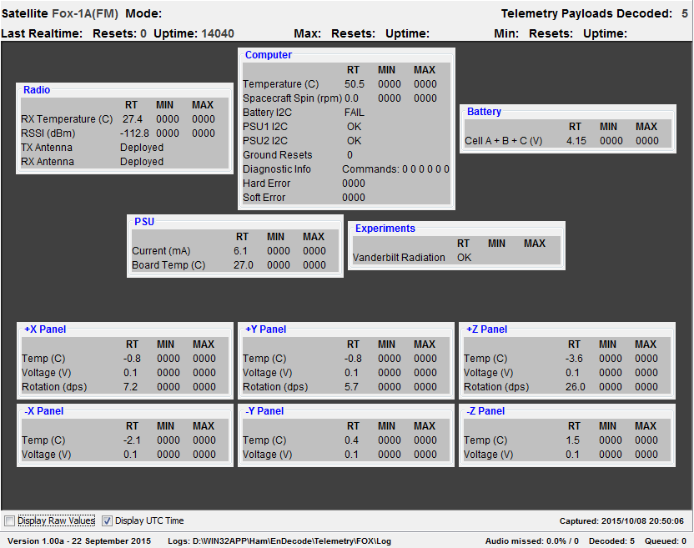Click the Spacecraft Spin (rpm) label
The image size is (694, 548).
[293, 98]
